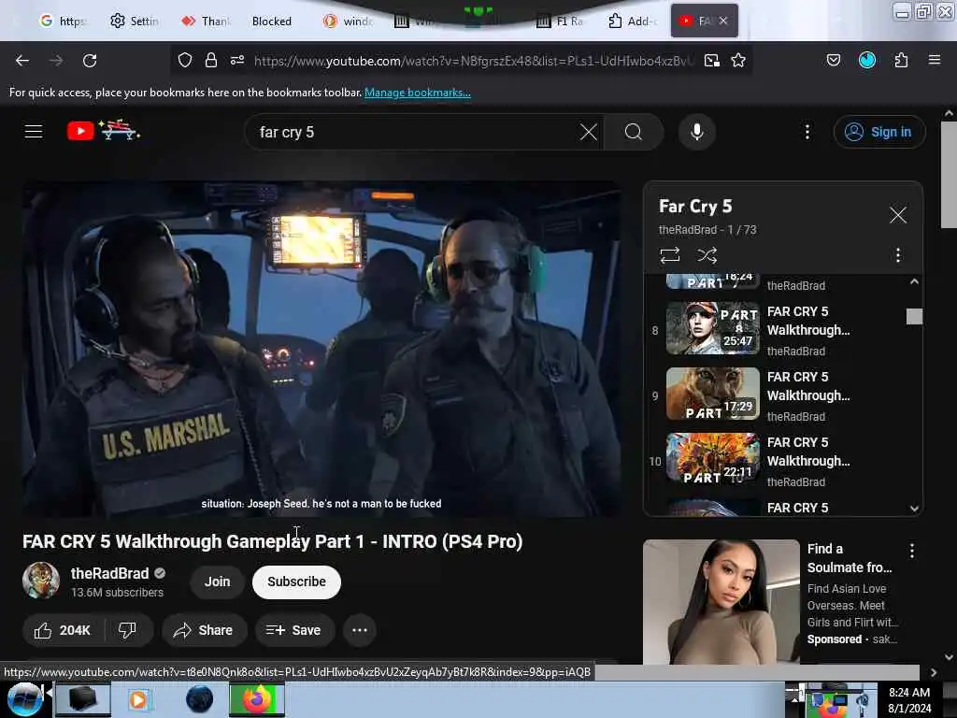Click the picture-in-picture icon in address bar
The width and height of the screenshot is (957, 718).
pos(711,60)
